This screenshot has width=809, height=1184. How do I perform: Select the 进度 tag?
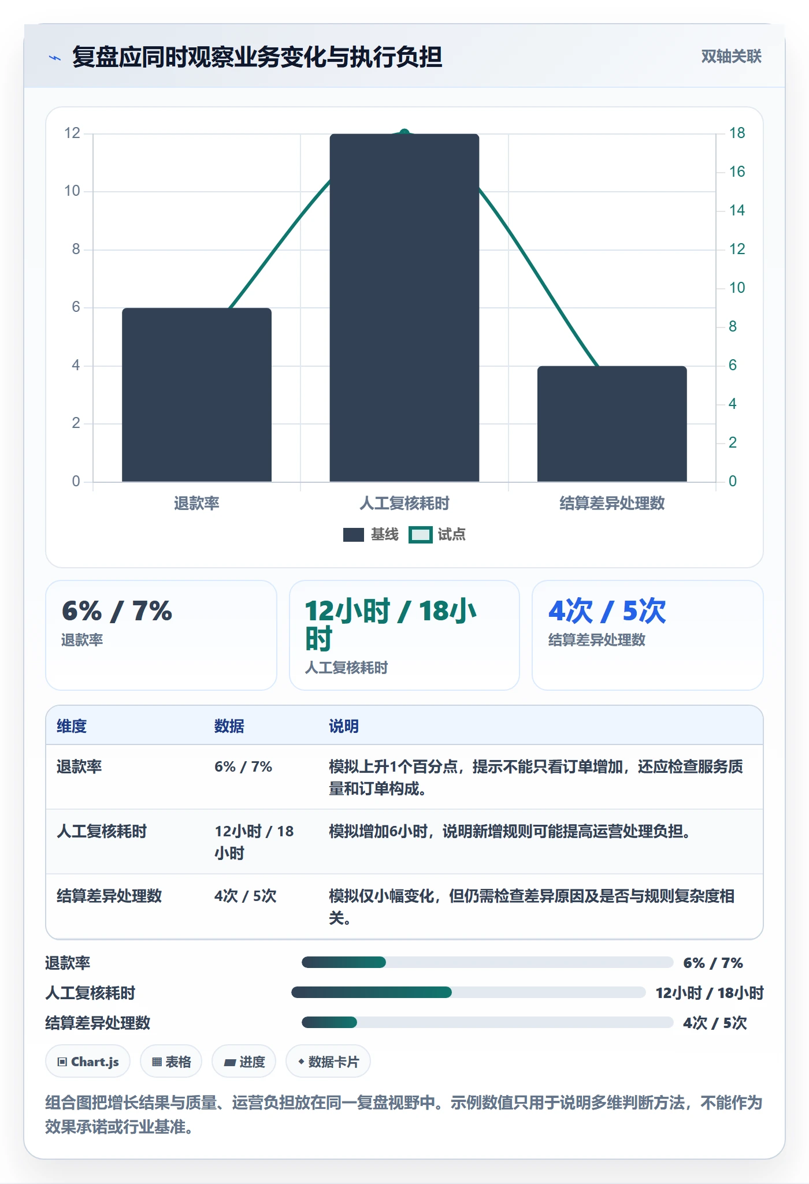click(x=244, y=1062)
